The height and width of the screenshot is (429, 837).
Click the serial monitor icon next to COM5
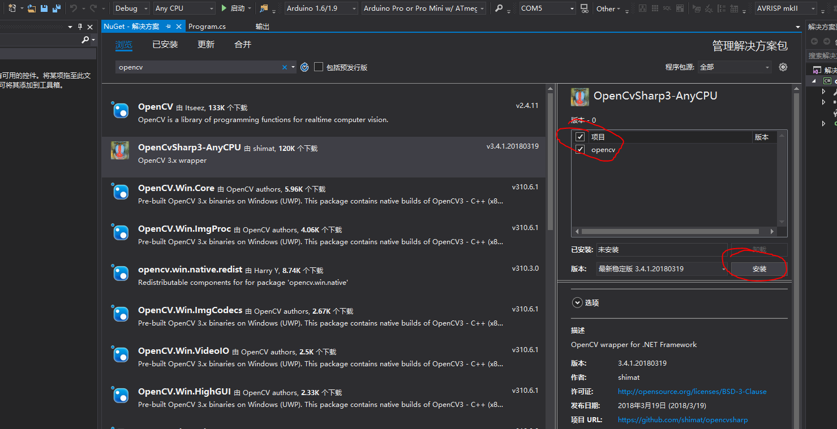pyautogui.click(x=585, y=8)
